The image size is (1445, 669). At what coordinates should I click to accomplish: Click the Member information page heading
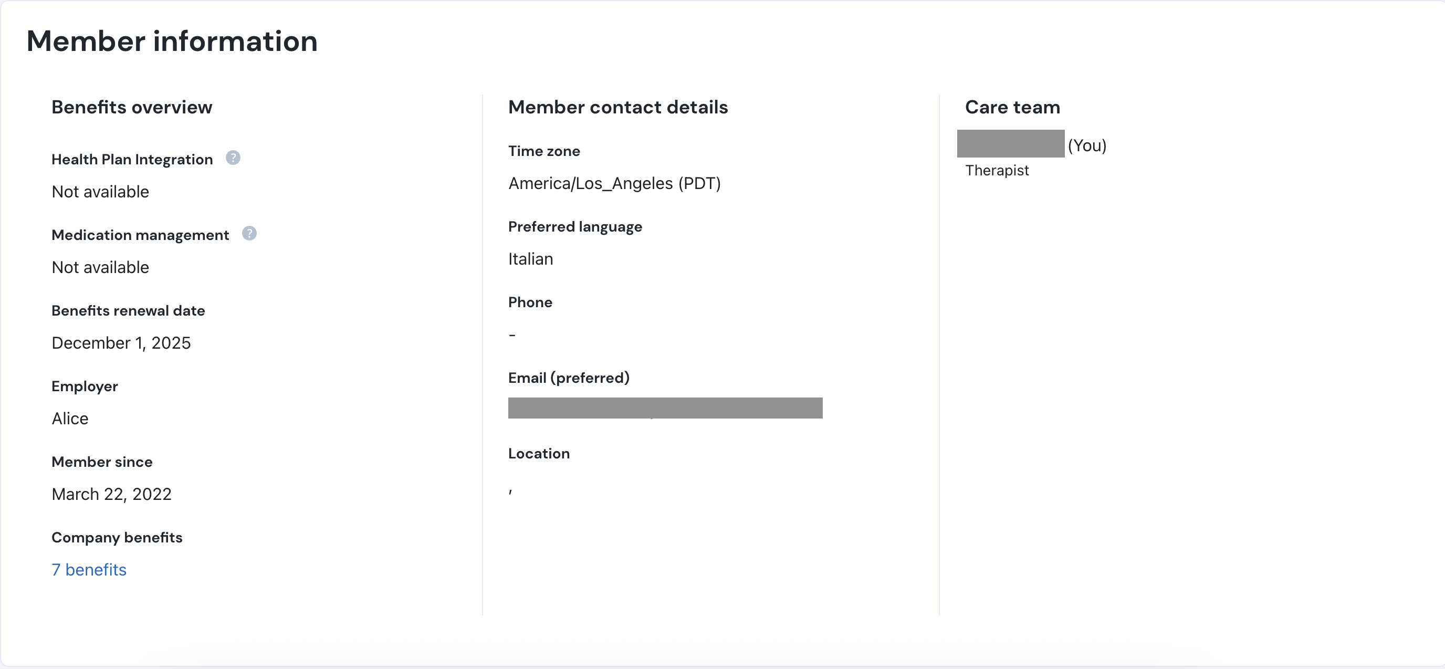click(x=172, y=41)
